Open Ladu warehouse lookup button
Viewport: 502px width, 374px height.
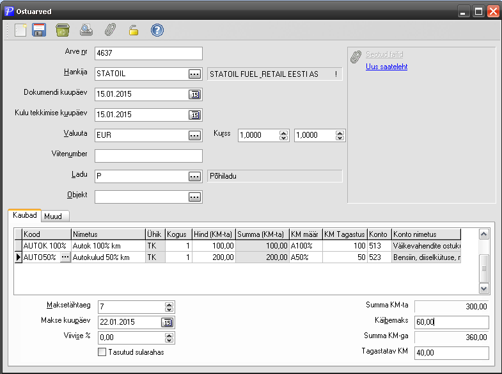click(x=194, y=177)
